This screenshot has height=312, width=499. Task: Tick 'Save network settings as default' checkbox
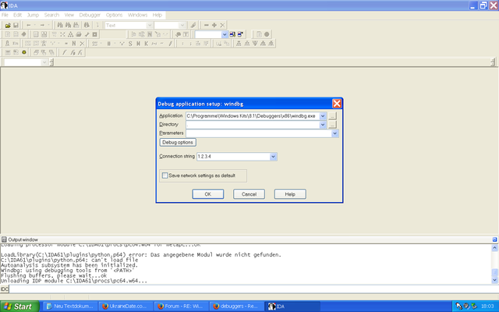[x=165, y=175]
